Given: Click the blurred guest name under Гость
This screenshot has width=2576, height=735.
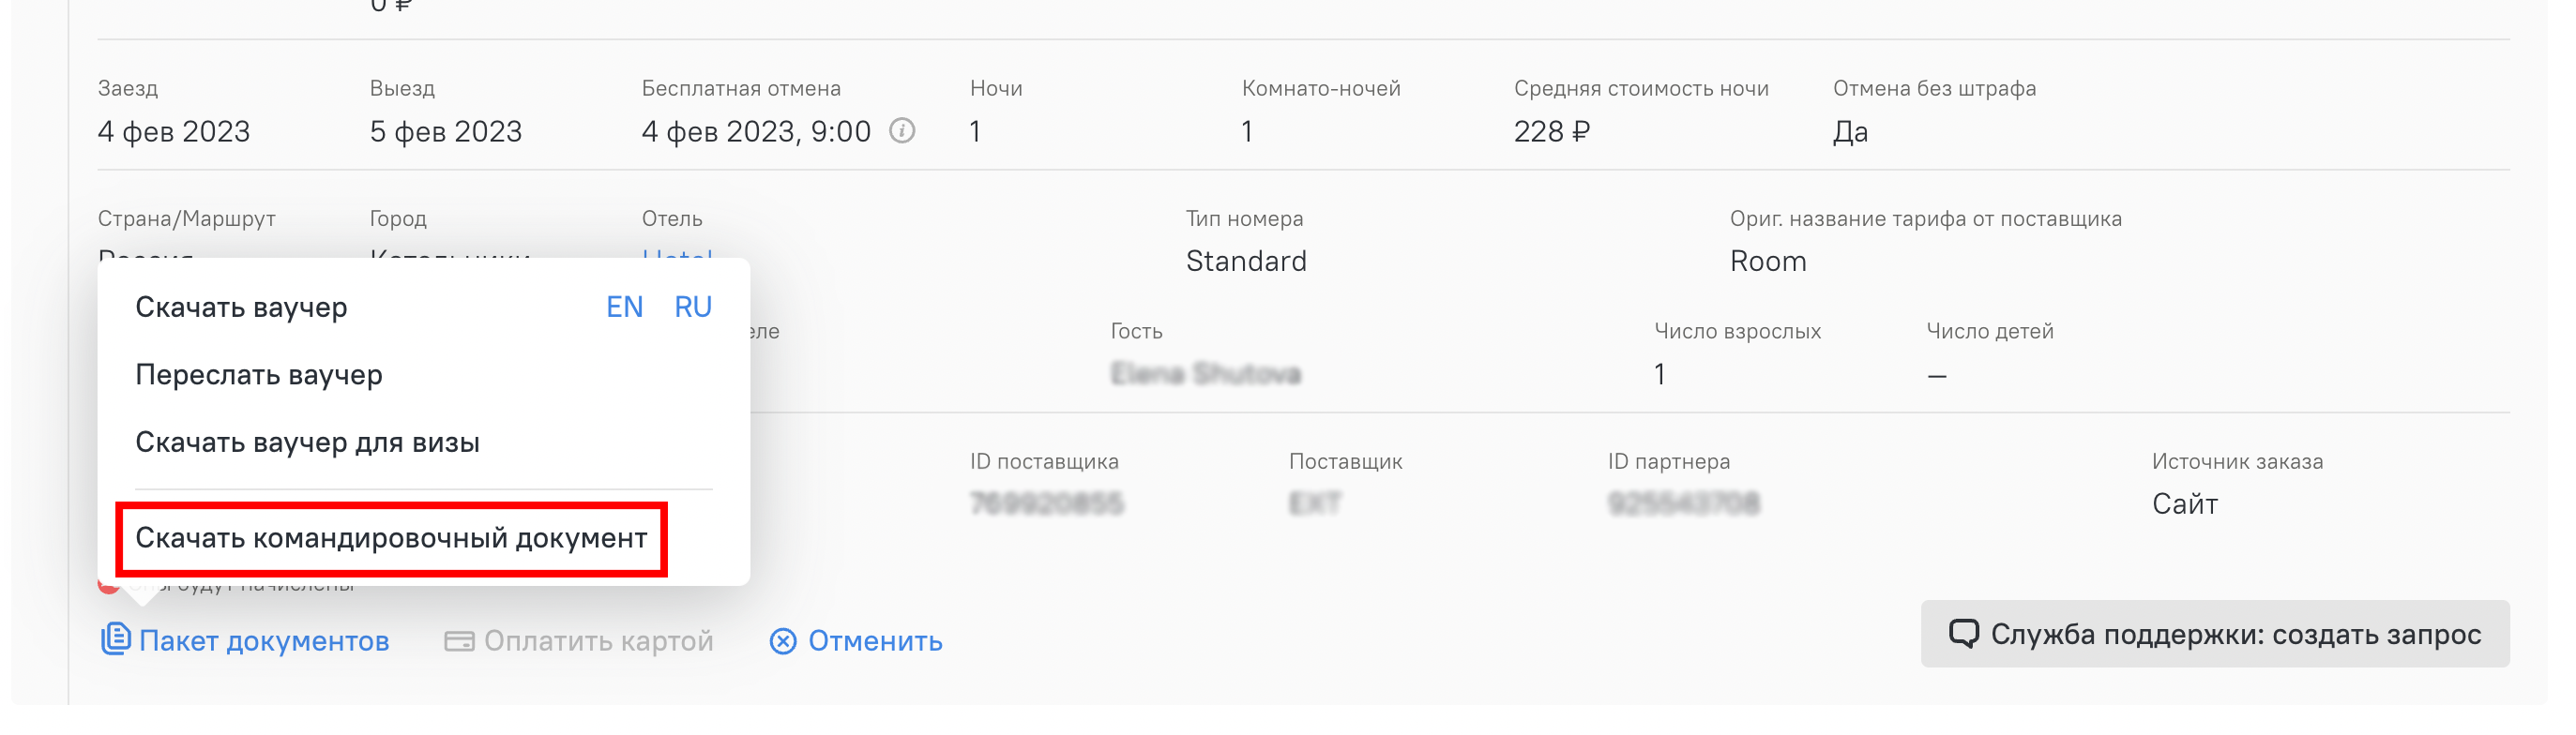Looking at the screenshot, I should 1205,374.
